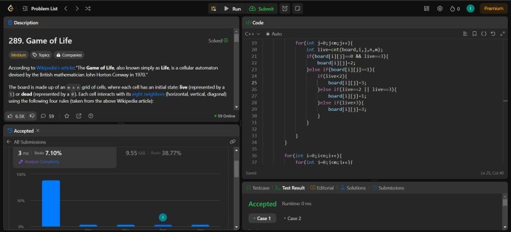The height and width of the screenshot is (232, 511).
Task: Click the LeetCode logo
Action: tap(11, 9)
